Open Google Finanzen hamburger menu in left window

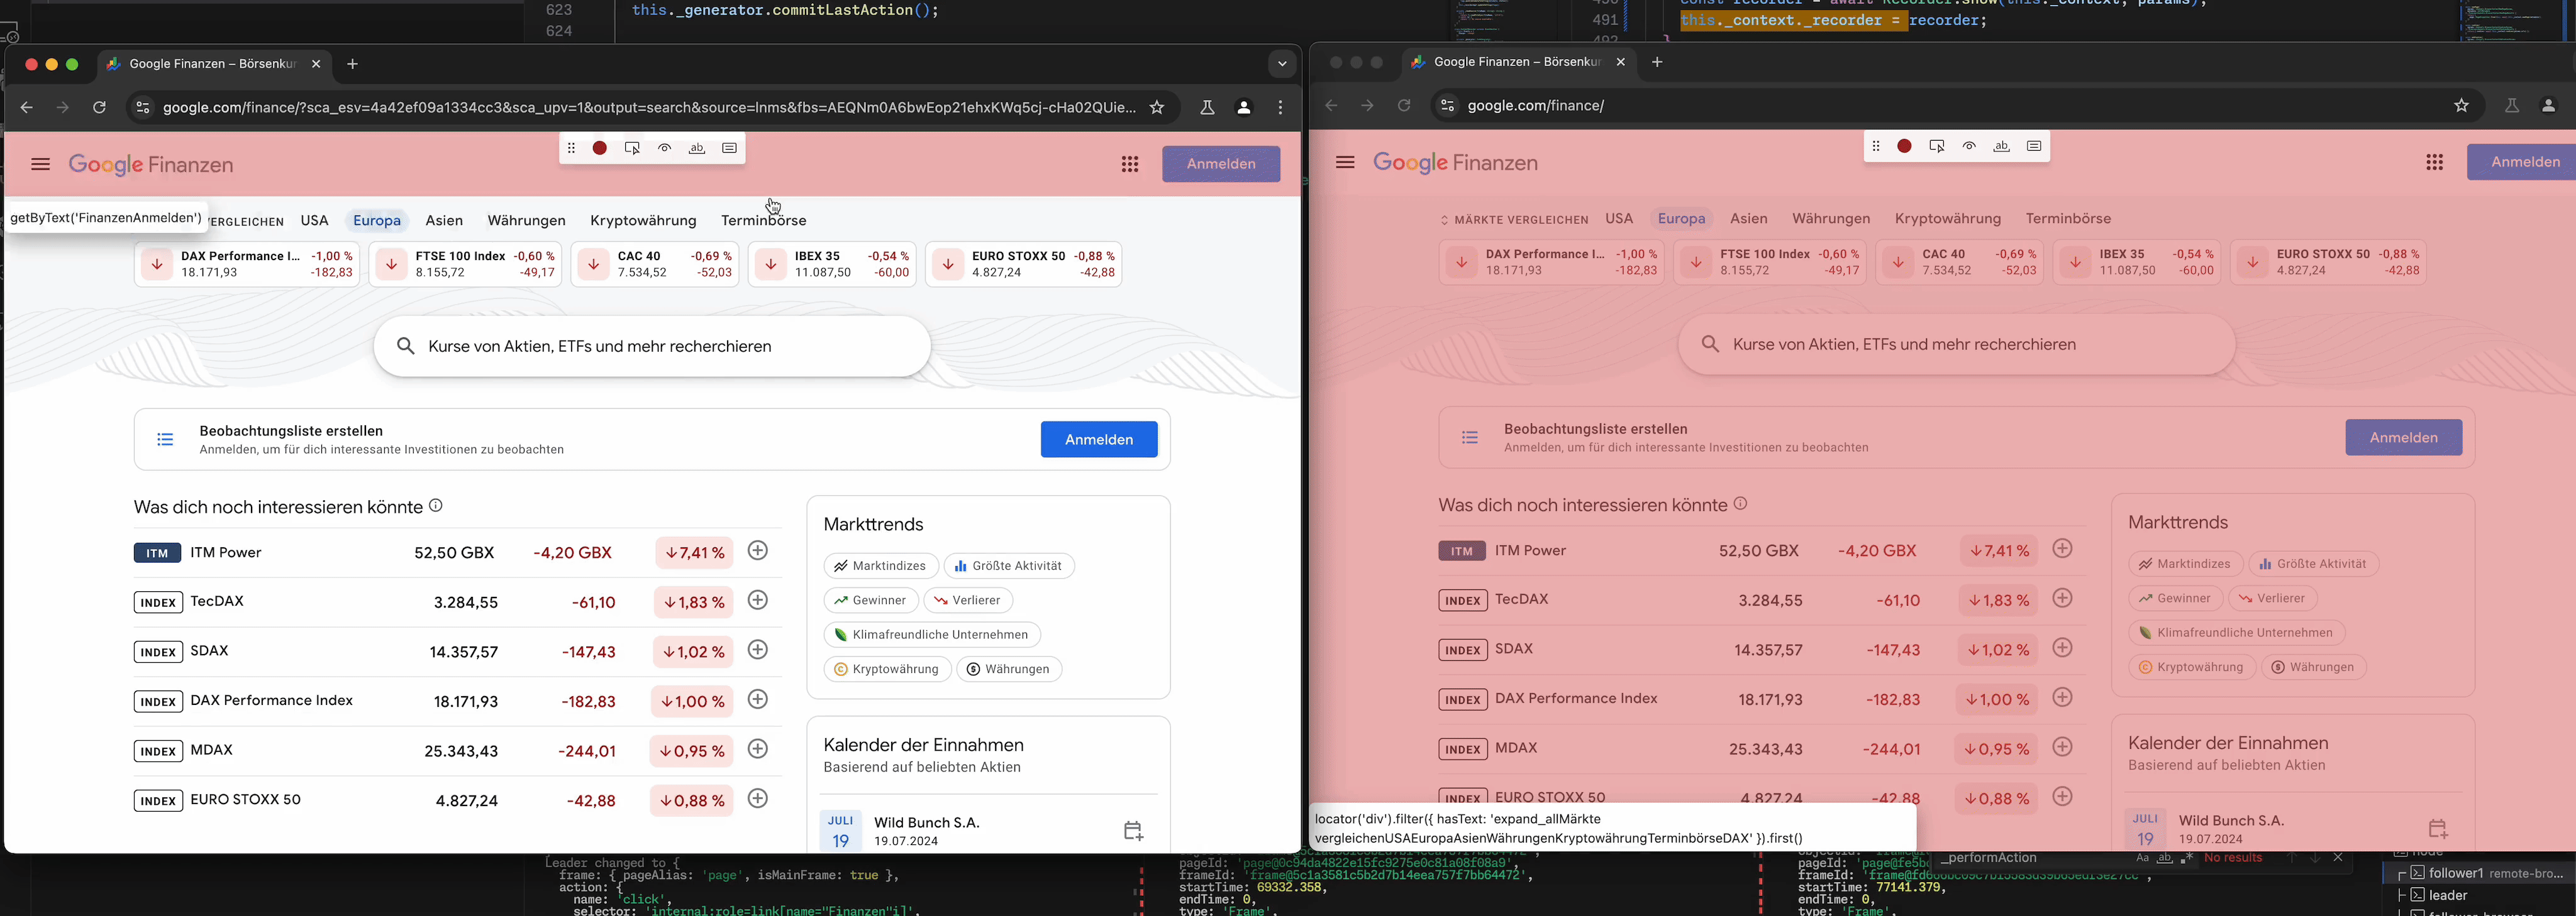pos(40,165)
